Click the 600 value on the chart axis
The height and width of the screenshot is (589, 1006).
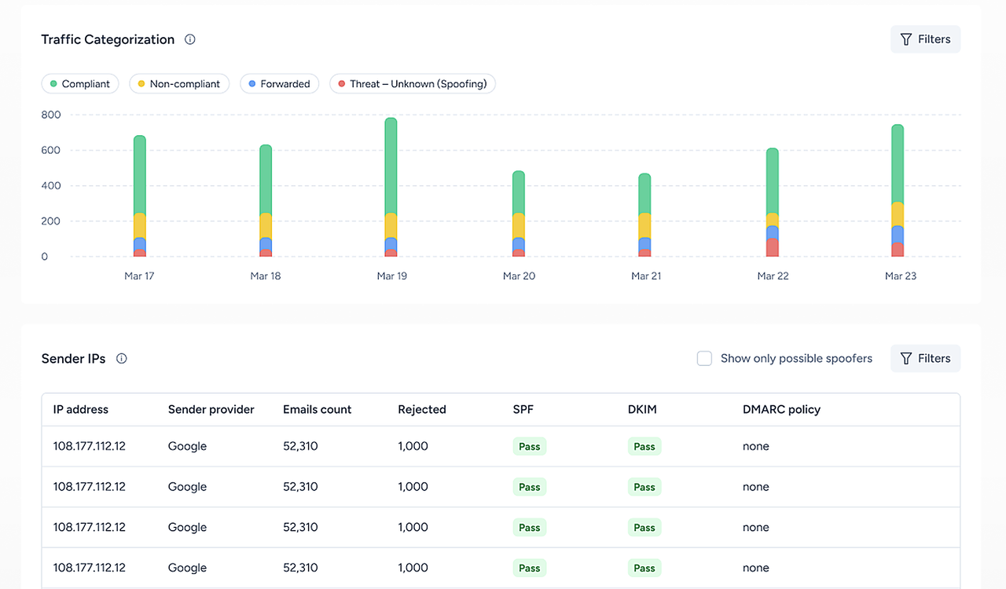click(x=51, y=150)
